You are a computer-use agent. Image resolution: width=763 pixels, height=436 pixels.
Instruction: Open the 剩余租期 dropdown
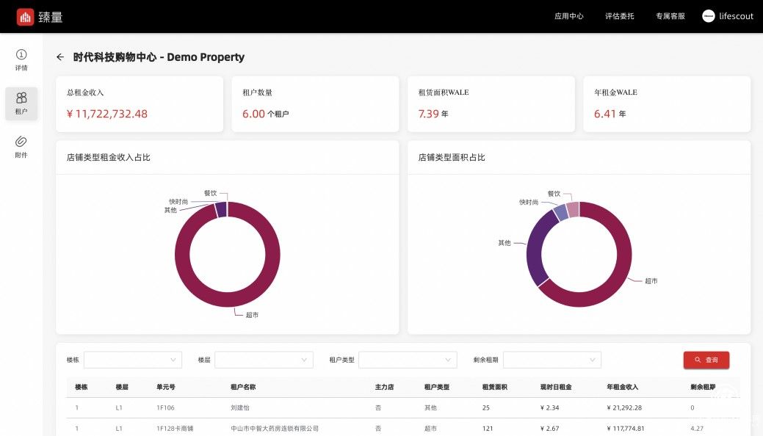pos(552,360)
